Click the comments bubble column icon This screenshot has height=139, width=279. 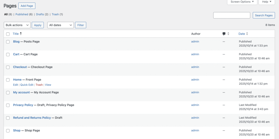[x=224, y=34]
